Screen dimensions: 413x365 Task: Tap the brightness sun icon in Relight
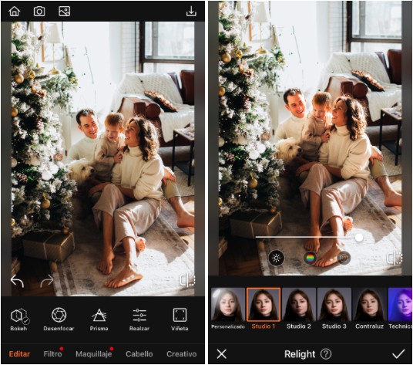[x=277, y=258]
